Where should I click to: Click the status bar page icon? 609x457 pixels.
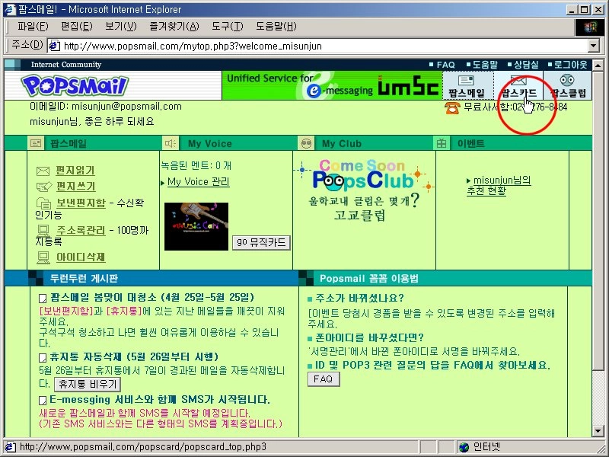coord(11,447)
